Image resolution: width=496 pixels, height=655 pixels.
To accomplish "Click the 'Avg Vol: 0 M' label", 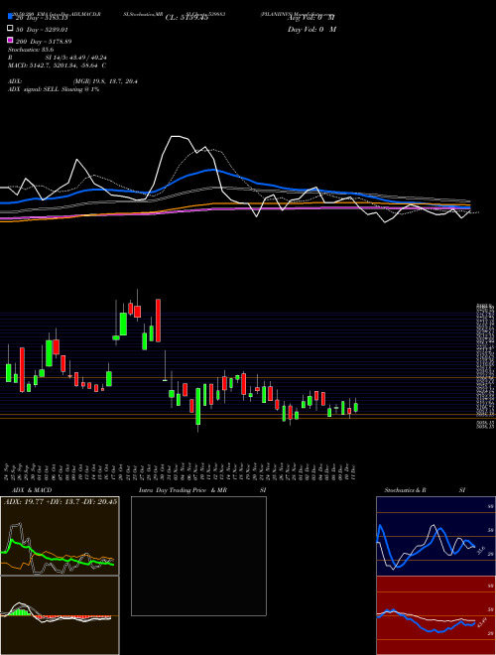I will click(311, 18).
